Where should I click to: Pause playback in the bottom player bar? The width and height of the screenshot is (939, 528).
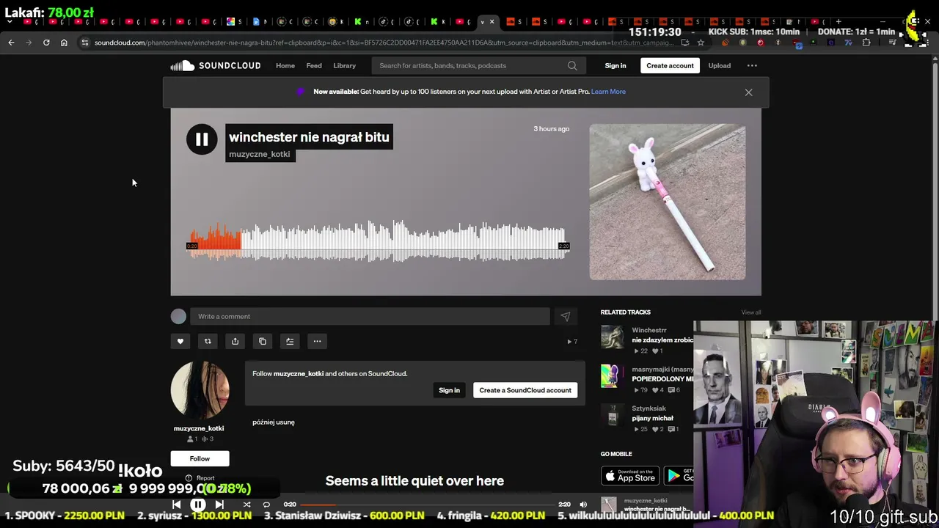click(x=198, y=505)
